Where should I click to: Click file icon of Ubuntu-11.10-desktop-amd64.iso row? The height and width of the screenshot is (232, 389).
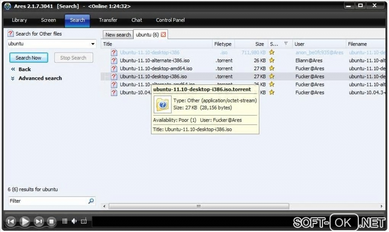[x=114, y=68]
